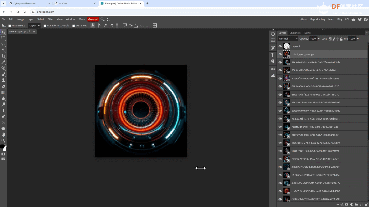Choose the Lasso select tool
The height and width of the screenshot is (207, 369).
pyautogui.click(x=3, y=44)
